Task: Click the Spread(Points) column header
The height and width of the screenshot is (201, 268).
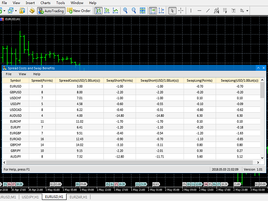Action: coord(42,80)
